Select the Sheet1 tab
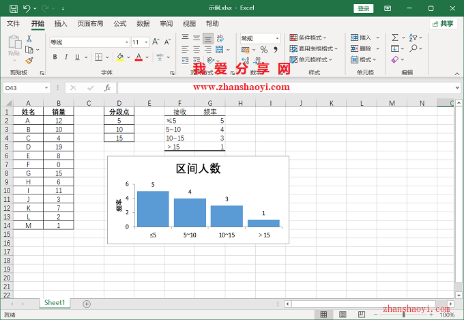 tap(55, 303)
